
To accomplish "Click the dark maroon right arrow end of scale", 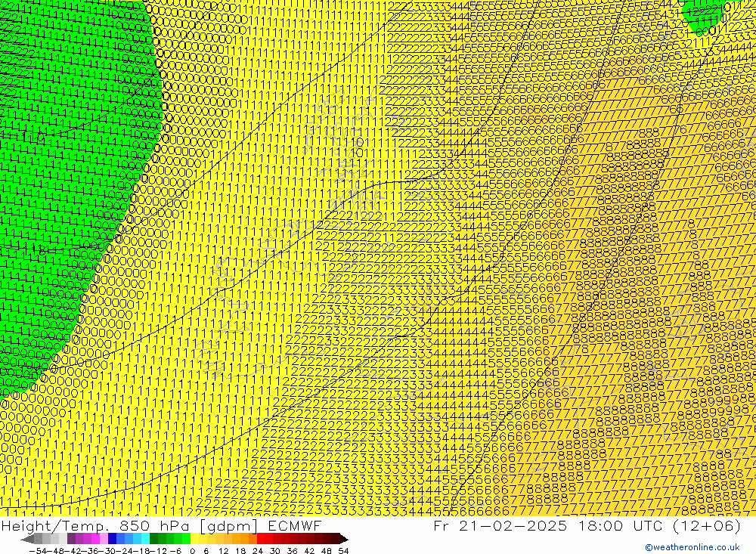I will coord(344,540).
